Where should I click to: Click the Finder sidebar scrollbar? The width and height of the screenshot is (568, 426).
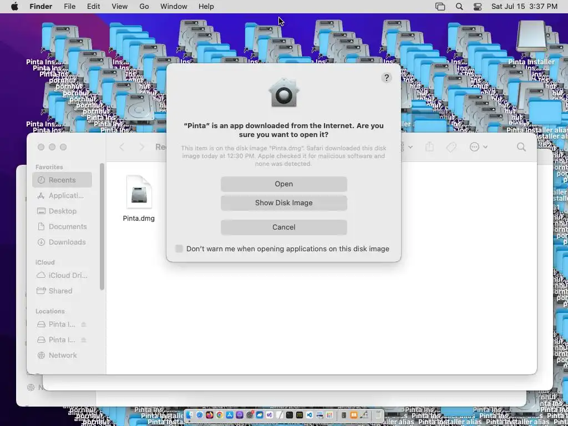pos(102,227)
